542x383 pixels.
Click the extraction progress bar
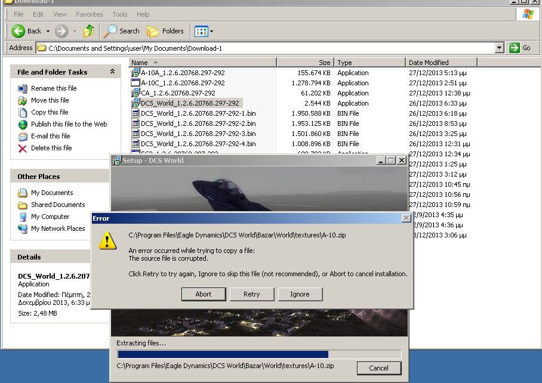click(x=259, y=354)
